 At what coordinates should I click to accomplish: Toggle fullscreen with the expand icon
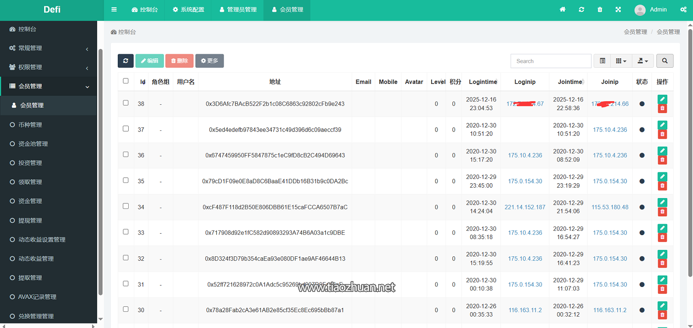618,9
